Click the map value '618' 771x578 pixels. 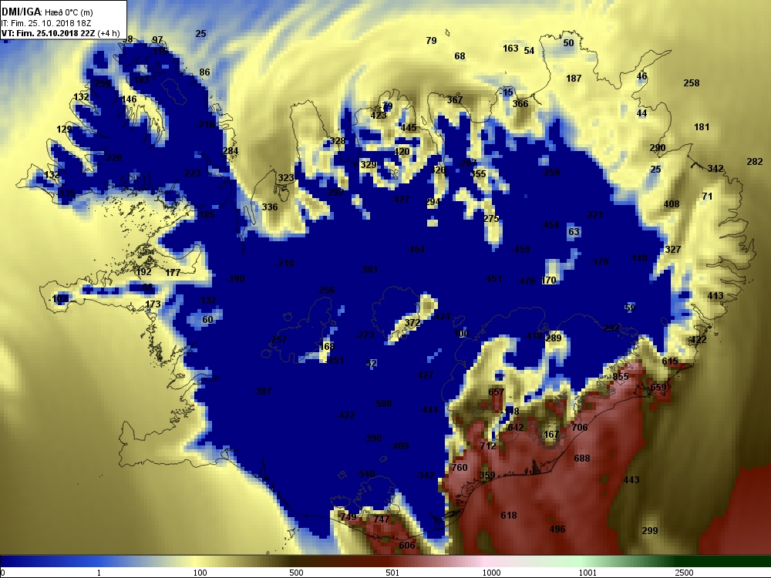508,515
